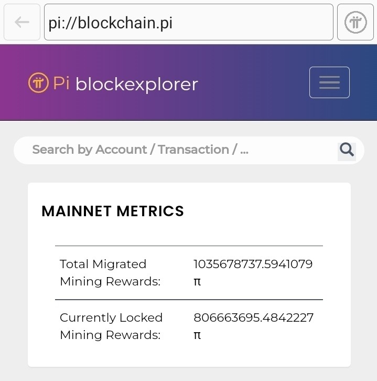Select the value 1035678737.5941079
Screen dimensions: 377x381
[253, 264]
